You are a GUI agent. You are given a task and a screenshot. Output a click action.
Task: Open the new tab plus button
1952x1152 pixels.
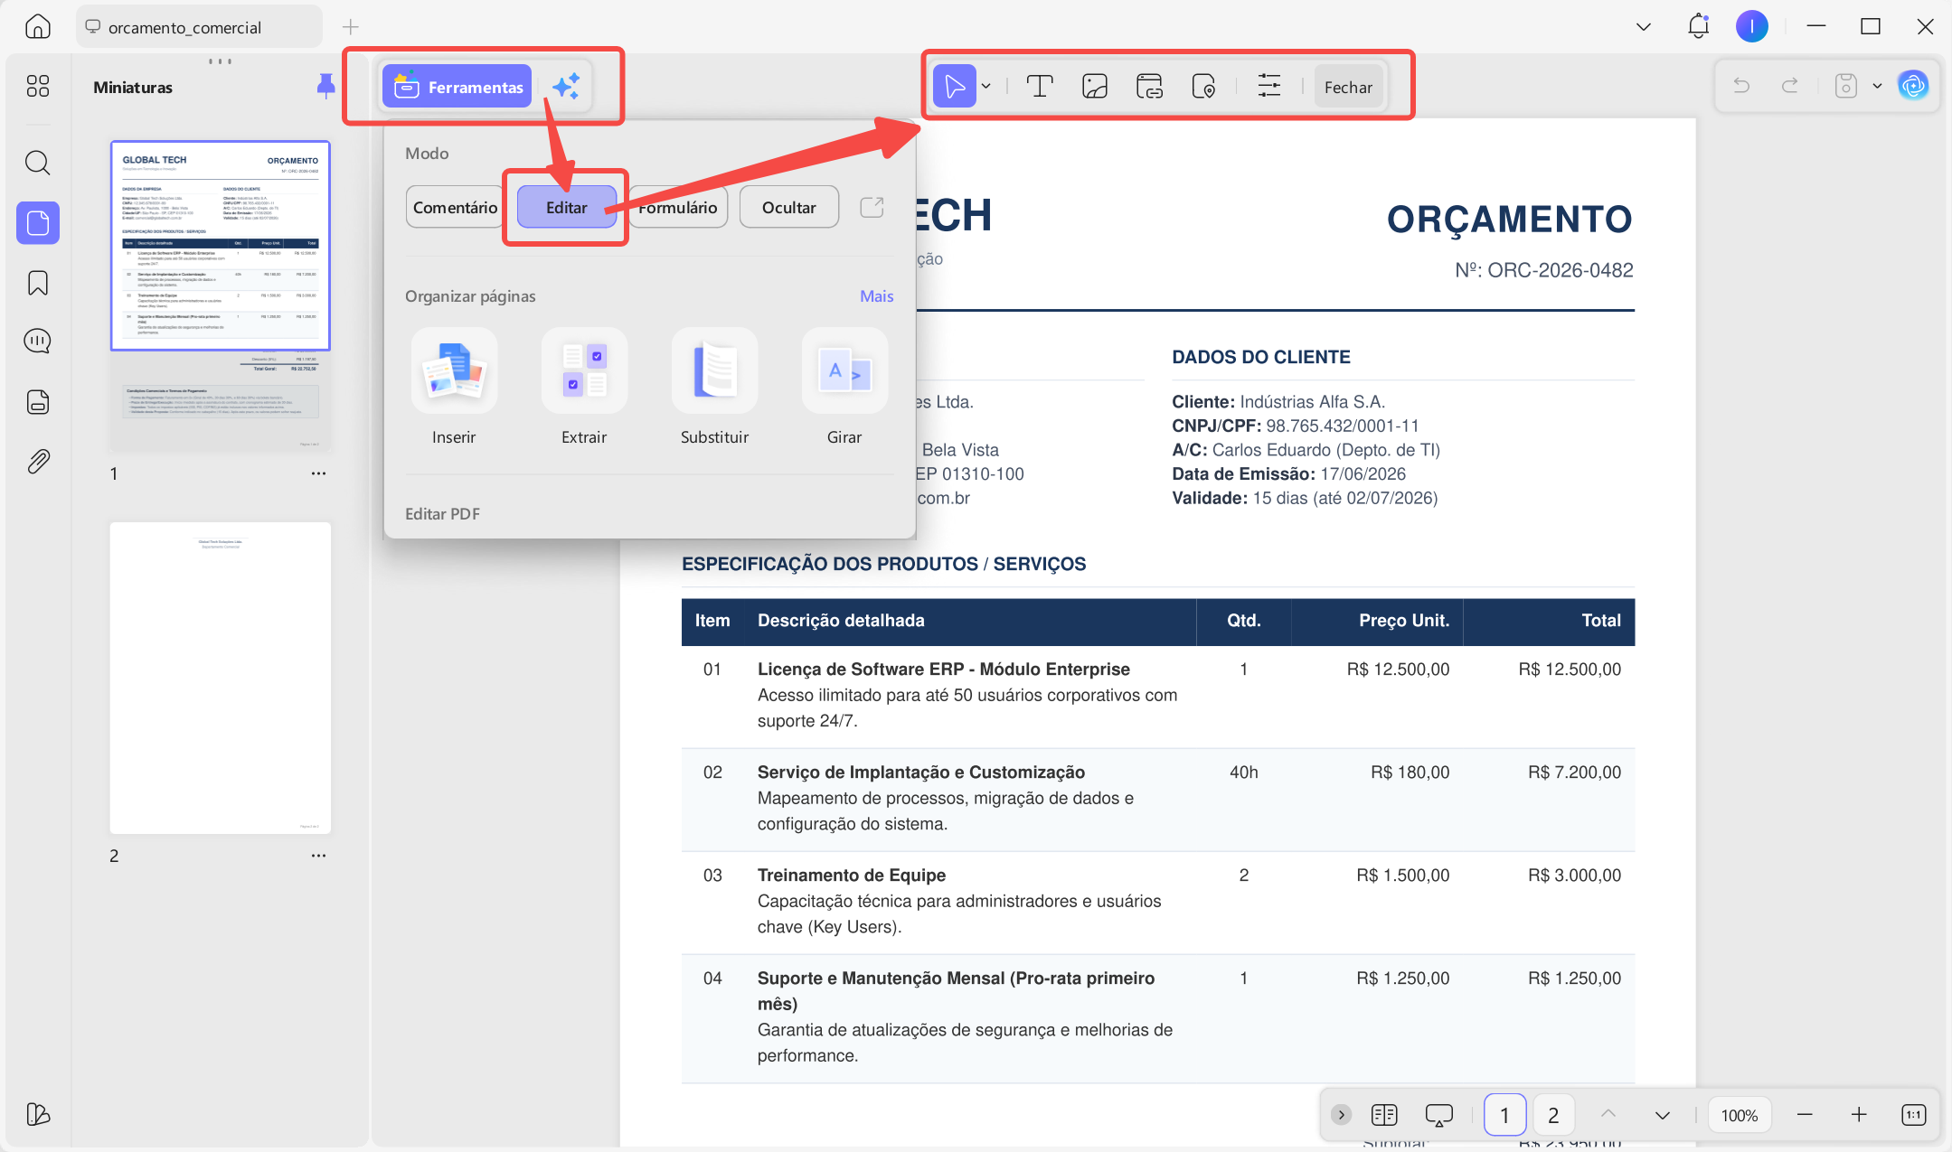pyautogui.click(x=351, y=27)
